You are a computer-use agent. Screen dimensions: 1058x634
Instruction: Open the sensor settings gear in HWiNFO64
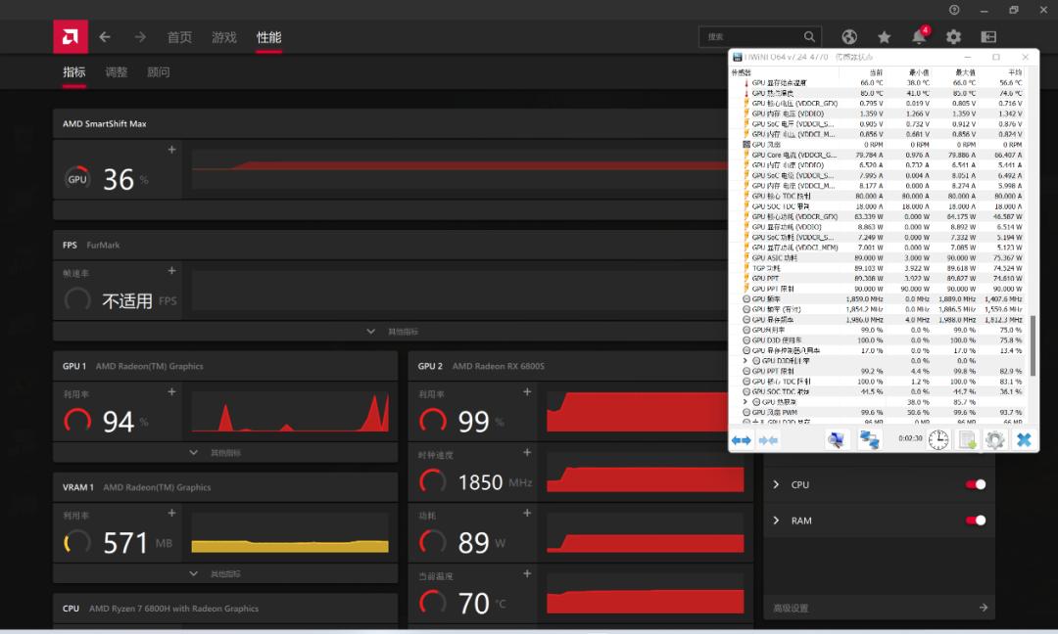click(x=995, y=439)
